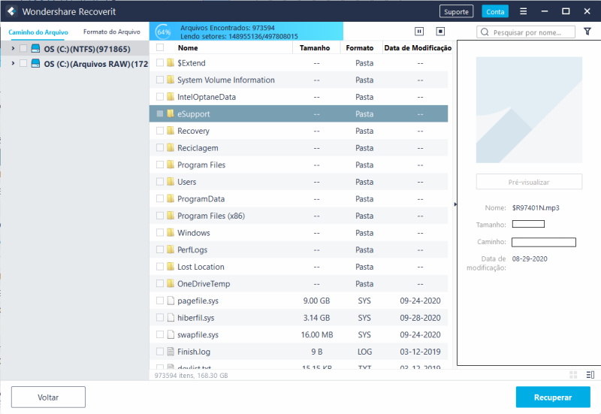Expand the OS (C:)(Arquivos RAW) node
Viewport: 601px width, 414px height.
click(x=13, y=64)
